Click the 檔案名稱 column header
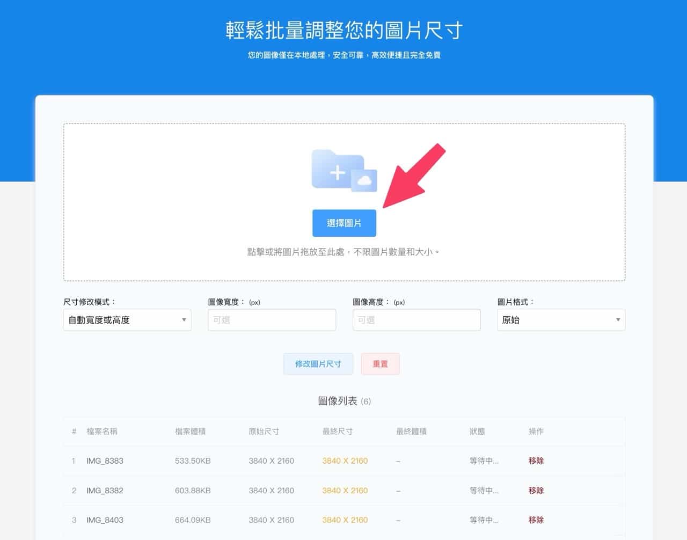The height and width of the screenshot is (540, 687). click(x=102, y=431)
